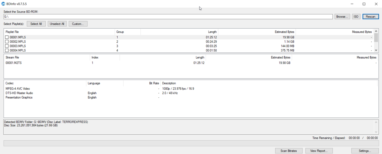Screen dimensions: 382x154
Task: Click the Select All button
Action: pos(36,24)
